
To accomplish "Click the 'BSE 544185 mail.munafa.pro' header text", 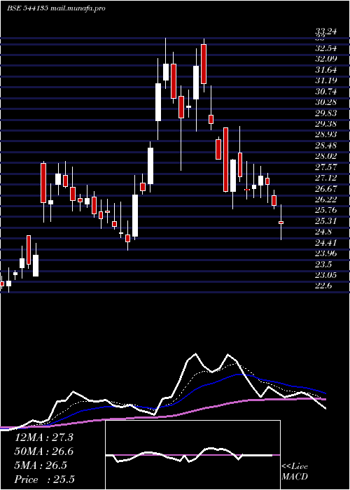I will coord(56,8).
